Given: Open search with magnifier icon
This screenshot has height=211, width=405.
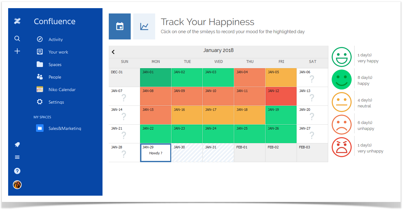Looking at the screenshot, I should click(17, 39).
